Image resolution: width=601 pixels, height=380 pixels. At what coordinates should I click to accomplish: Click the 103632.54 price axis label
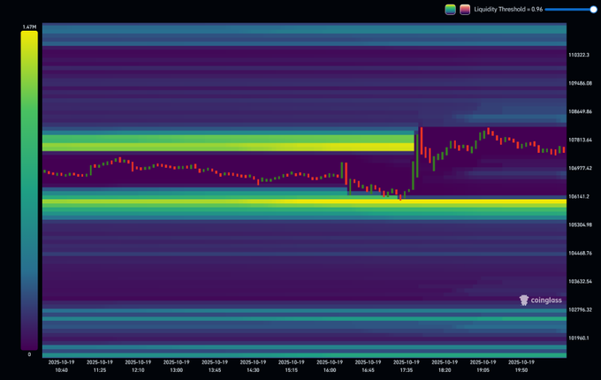581,281
